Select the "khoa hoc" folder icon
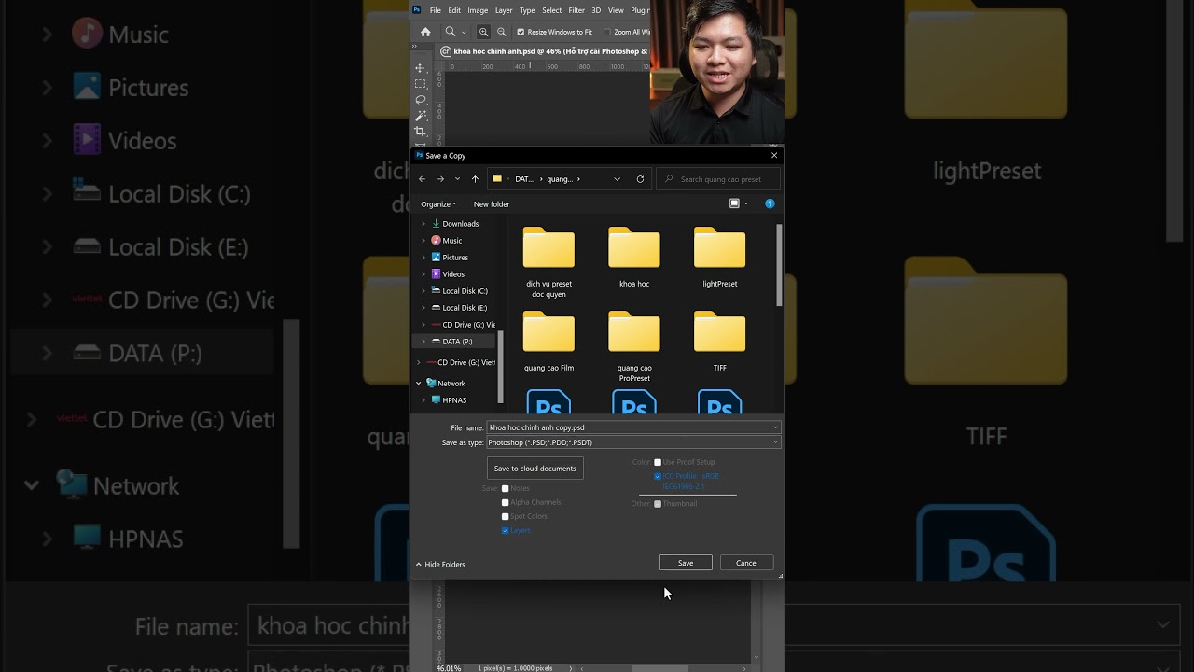1194x672 pixels. click(x=634, y=247)
